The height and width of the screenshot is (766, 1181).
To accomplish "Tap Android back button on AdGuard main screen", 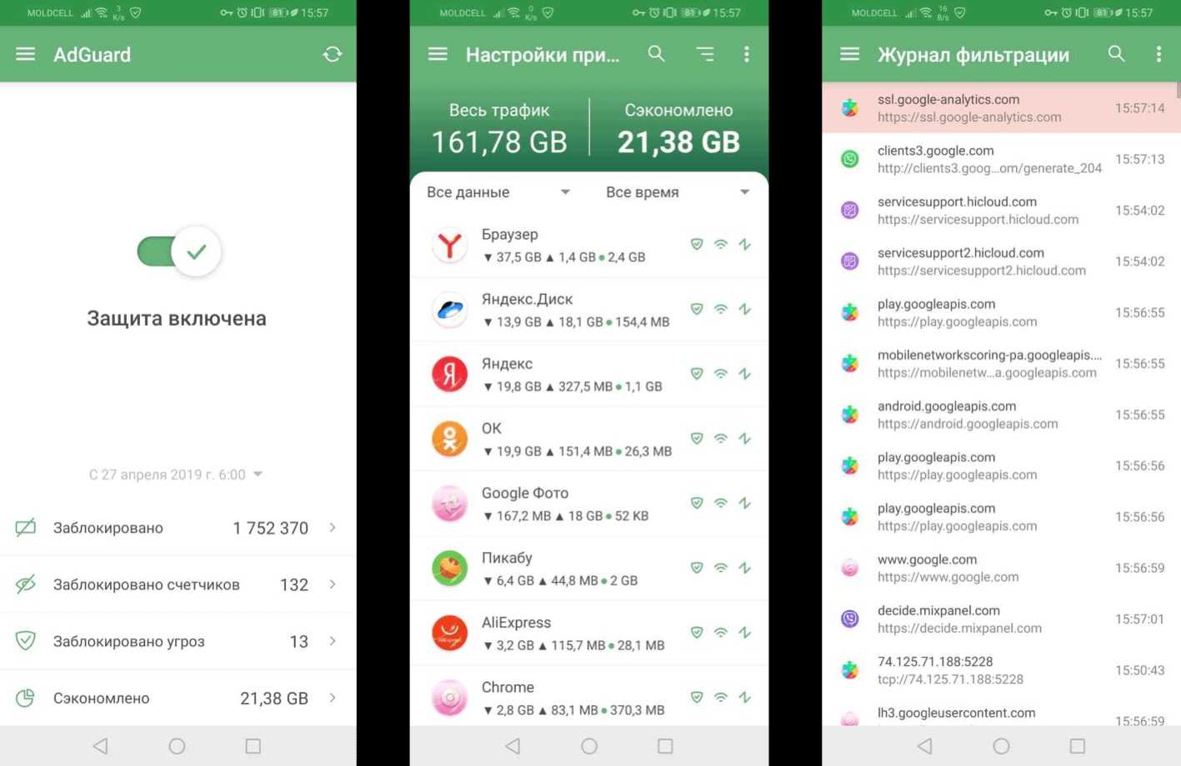I will 100,746.
